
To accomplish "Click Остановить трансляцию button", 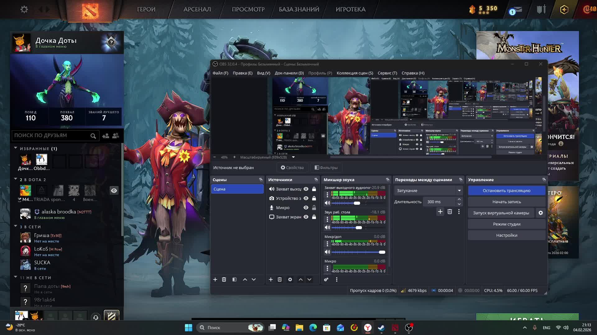I will pyautogui.click(x=506, y=190).
